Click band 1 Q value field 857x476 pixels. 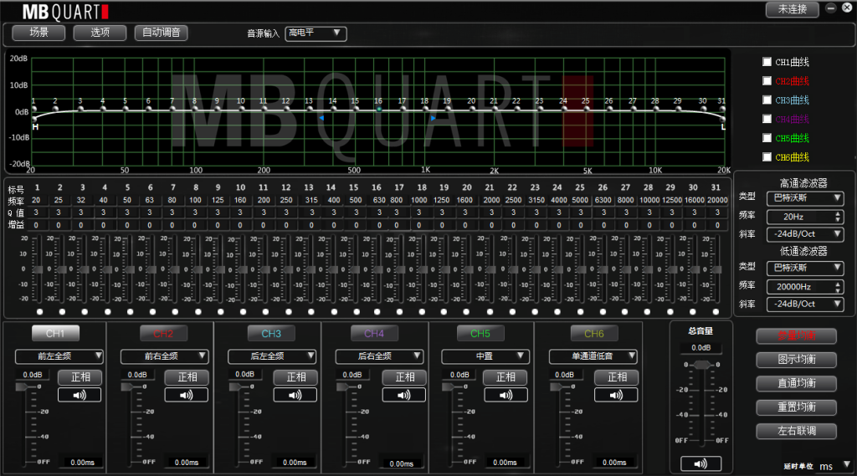tap(36, 212)
